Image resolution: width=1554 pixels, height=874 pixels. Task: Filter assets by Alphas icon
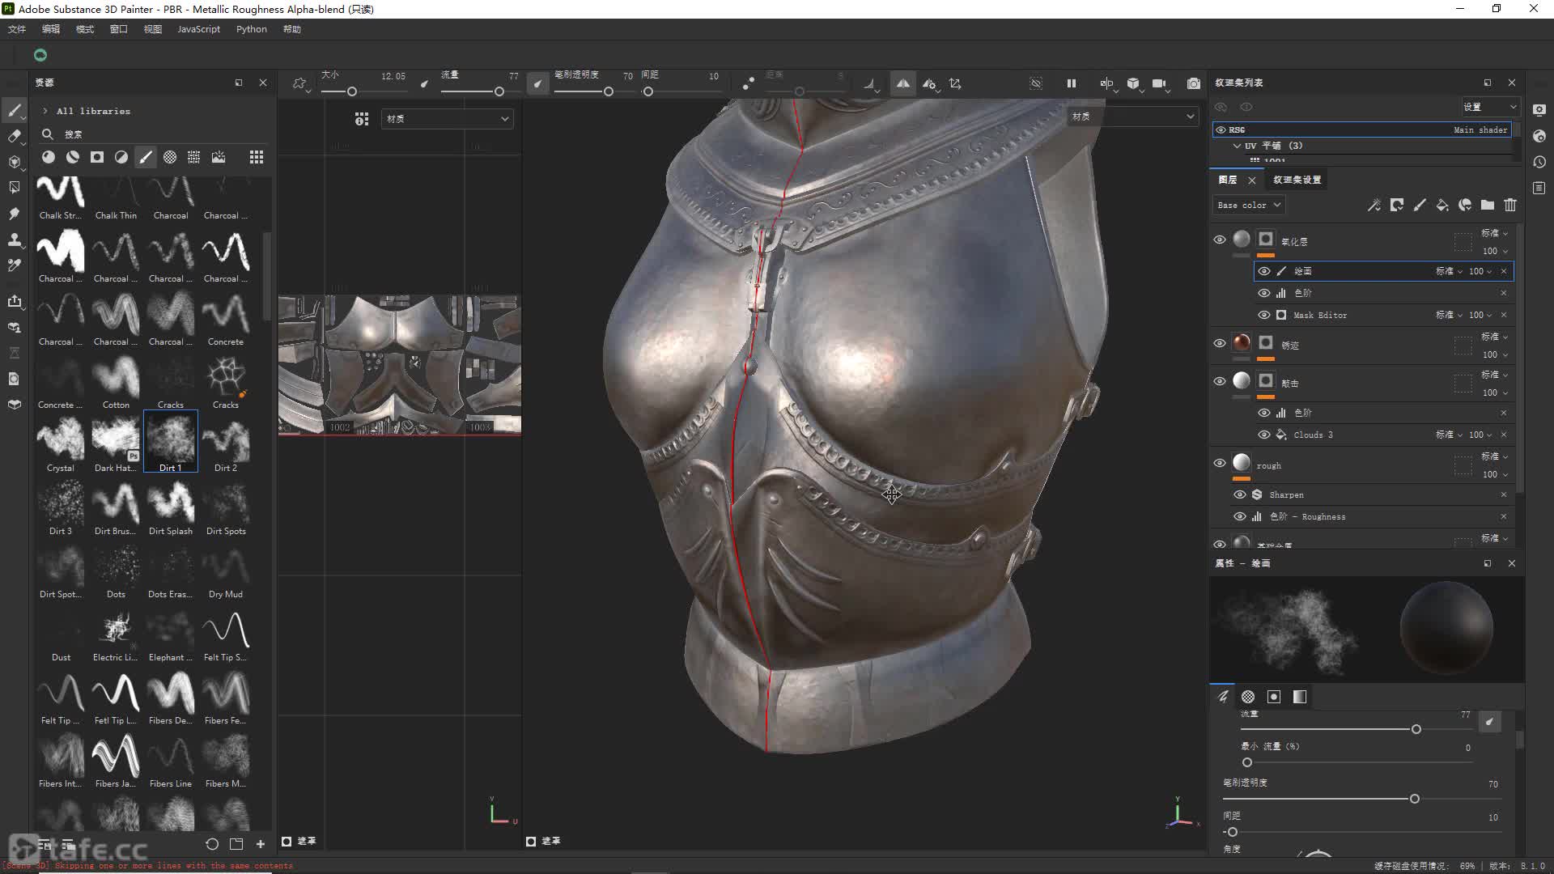point(170,157)
